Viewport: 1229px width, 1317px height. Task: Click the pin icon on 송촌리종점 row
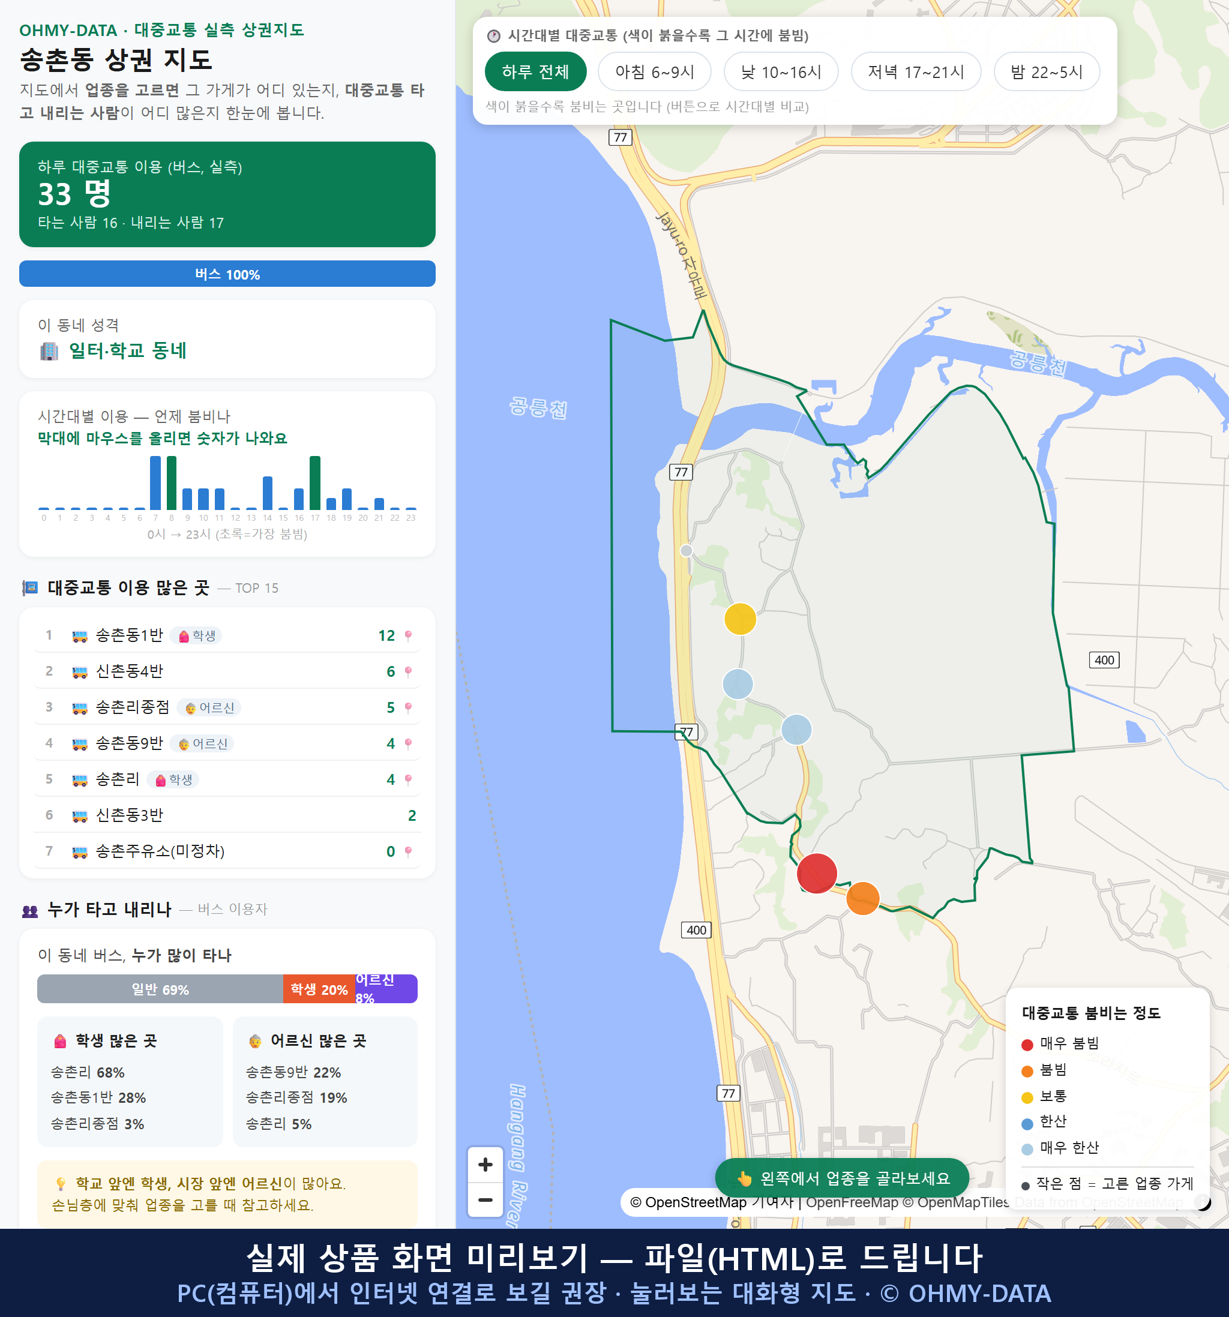(408, 708)
